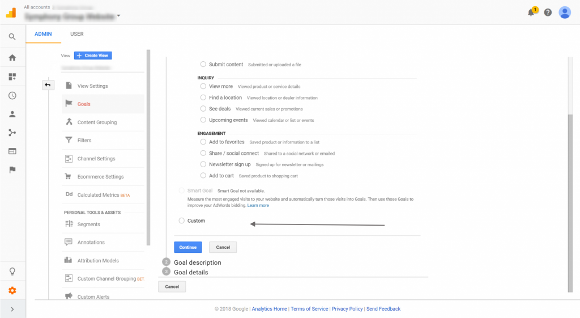This screenshot has height=318, width=580.
Task: Click the Create View button
Action: (x=93, y=56)
